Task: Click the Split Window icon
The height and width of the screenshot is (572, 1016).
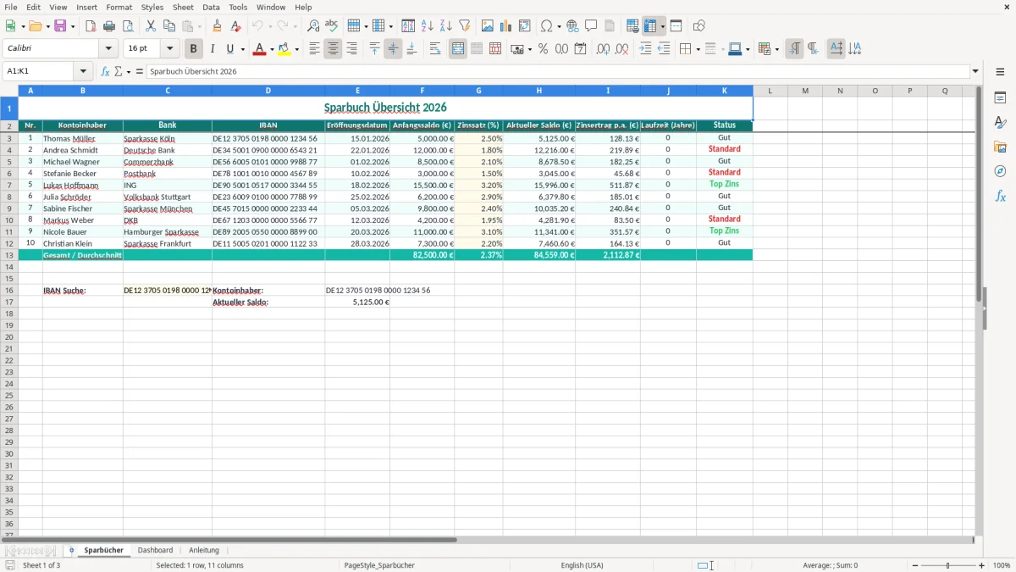Action: pos(676,26)
